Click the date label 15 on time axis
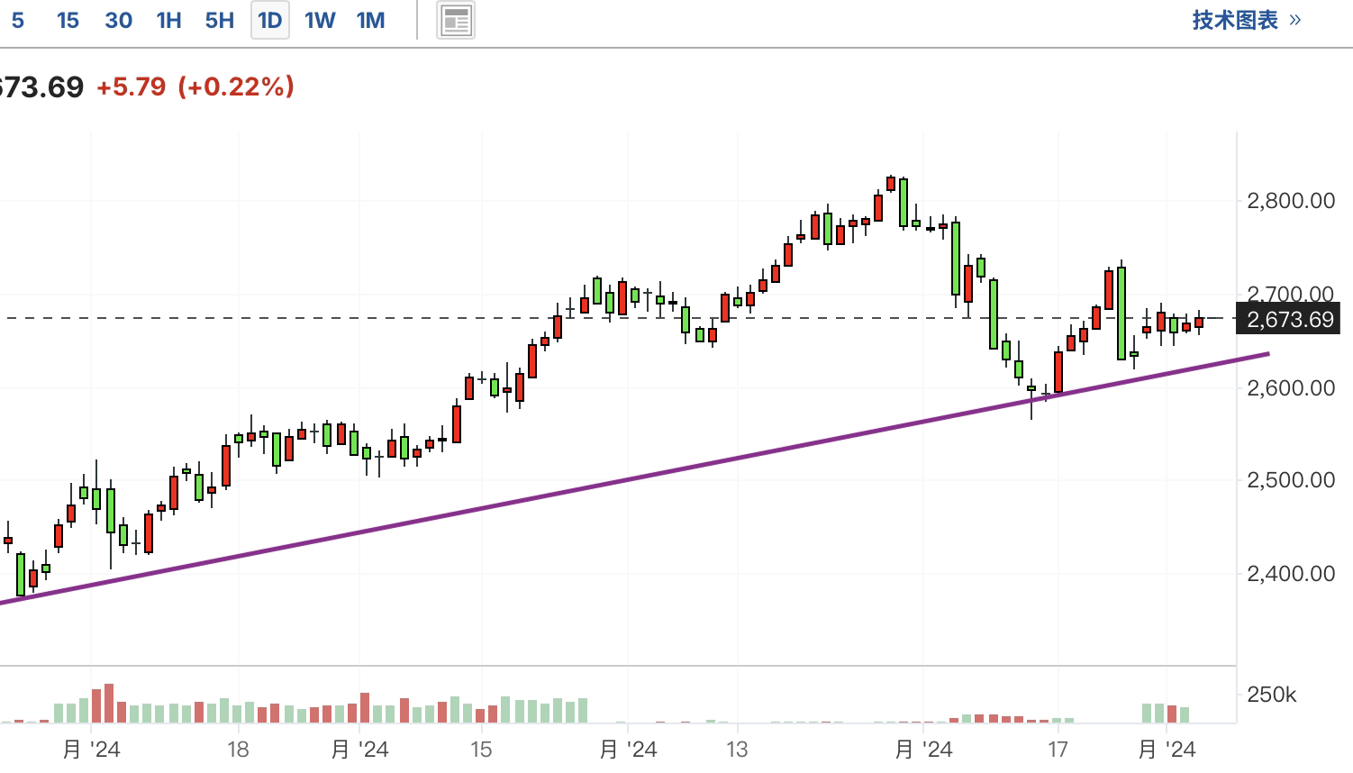 tap(481, 750)
